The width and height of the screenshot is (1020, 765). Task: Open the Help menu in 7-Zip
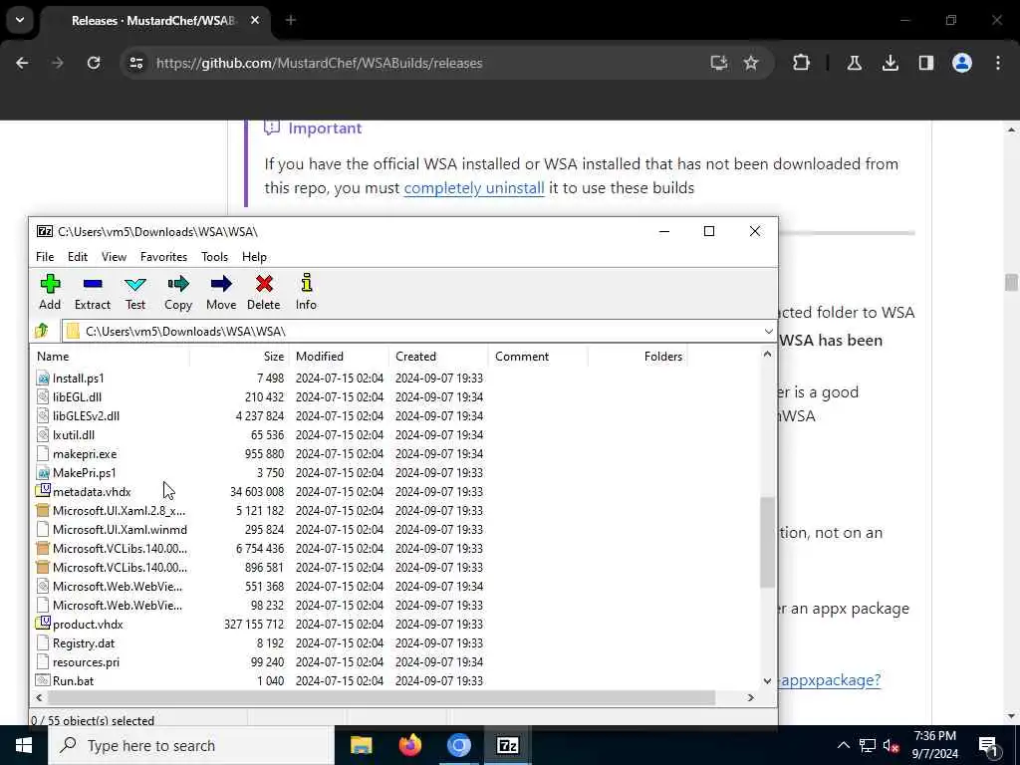point(254,257)
